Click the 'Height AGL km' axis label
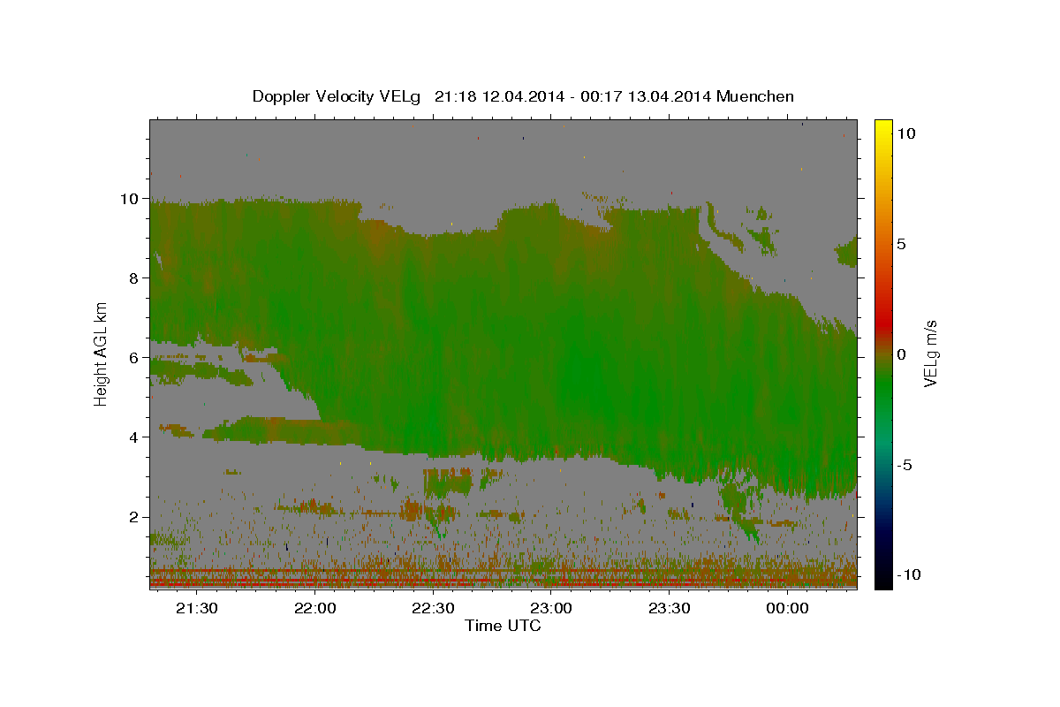 (x=102, y=353)
